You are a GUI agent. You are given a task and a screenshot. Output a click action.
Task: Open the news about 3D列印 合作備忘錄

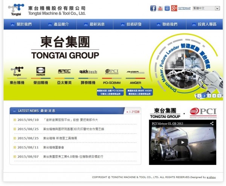tap(73, 129)
